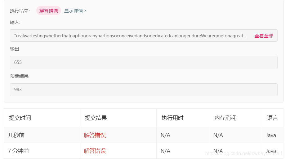This screenshot has width=285, height=159.
Task: Click the 解答错误 status badge at top
Action: tap(48, 11)
